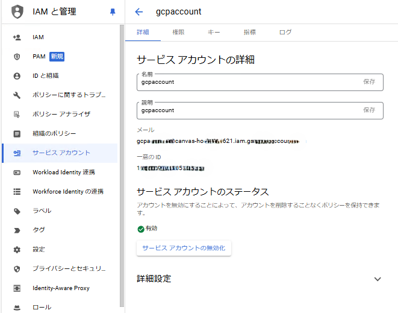The height and width of the screenshot is (313, 398).
Task: Open PAM in the sidebar
Action: [60, 57]
